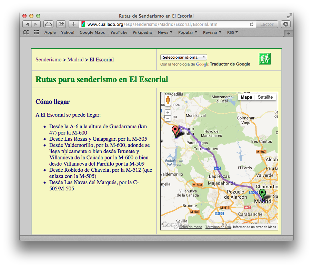The height and width of the screenshot is (268, 313).
Task: Click the Hoyo de Manzanares map label
Action: coord(211,133)
